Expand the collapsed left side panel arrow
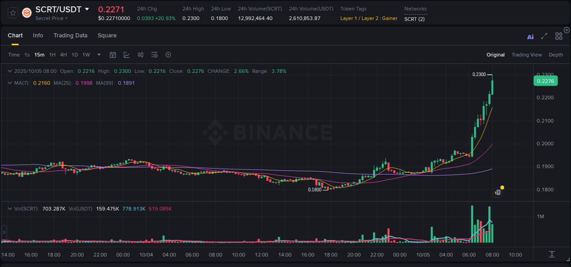This screenshot has height=267, width=571. pos(4,231)
